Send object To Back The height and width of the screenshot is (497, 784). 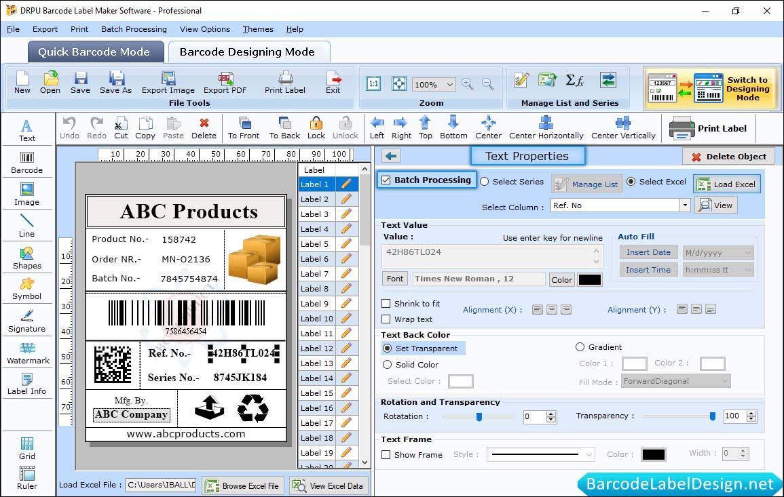284,128
